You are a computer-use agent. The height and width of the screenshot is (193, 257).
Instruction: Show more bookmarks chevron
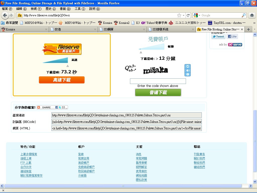coord(254,23)
